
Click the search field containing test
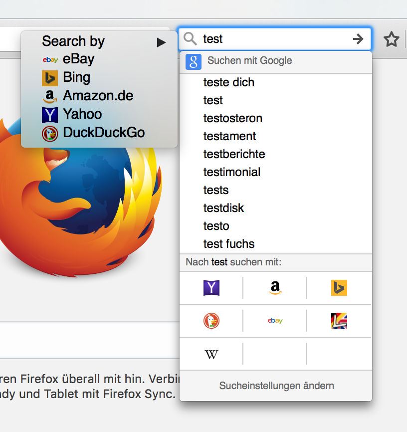(275, 39)
